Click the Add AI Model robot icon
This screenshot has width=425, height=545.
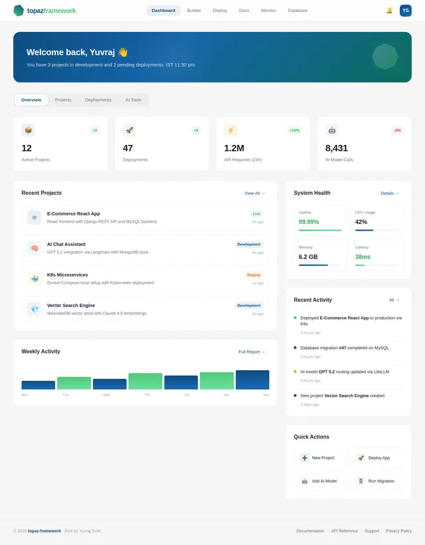[305, 481]
